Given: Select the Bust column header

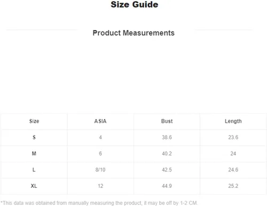Looking at the screenshot, I should (x=167, y=121).
